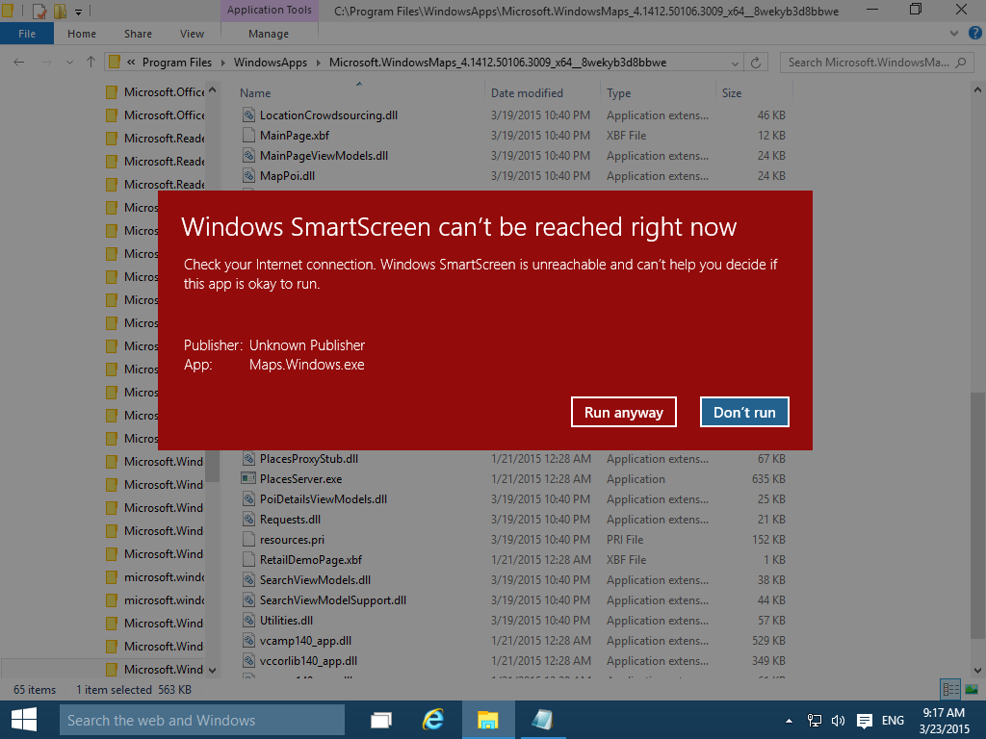Viewport: 986px width, 739px height.
Task: Click the WindowsApps breadcrumb
Action: point(271,63)
